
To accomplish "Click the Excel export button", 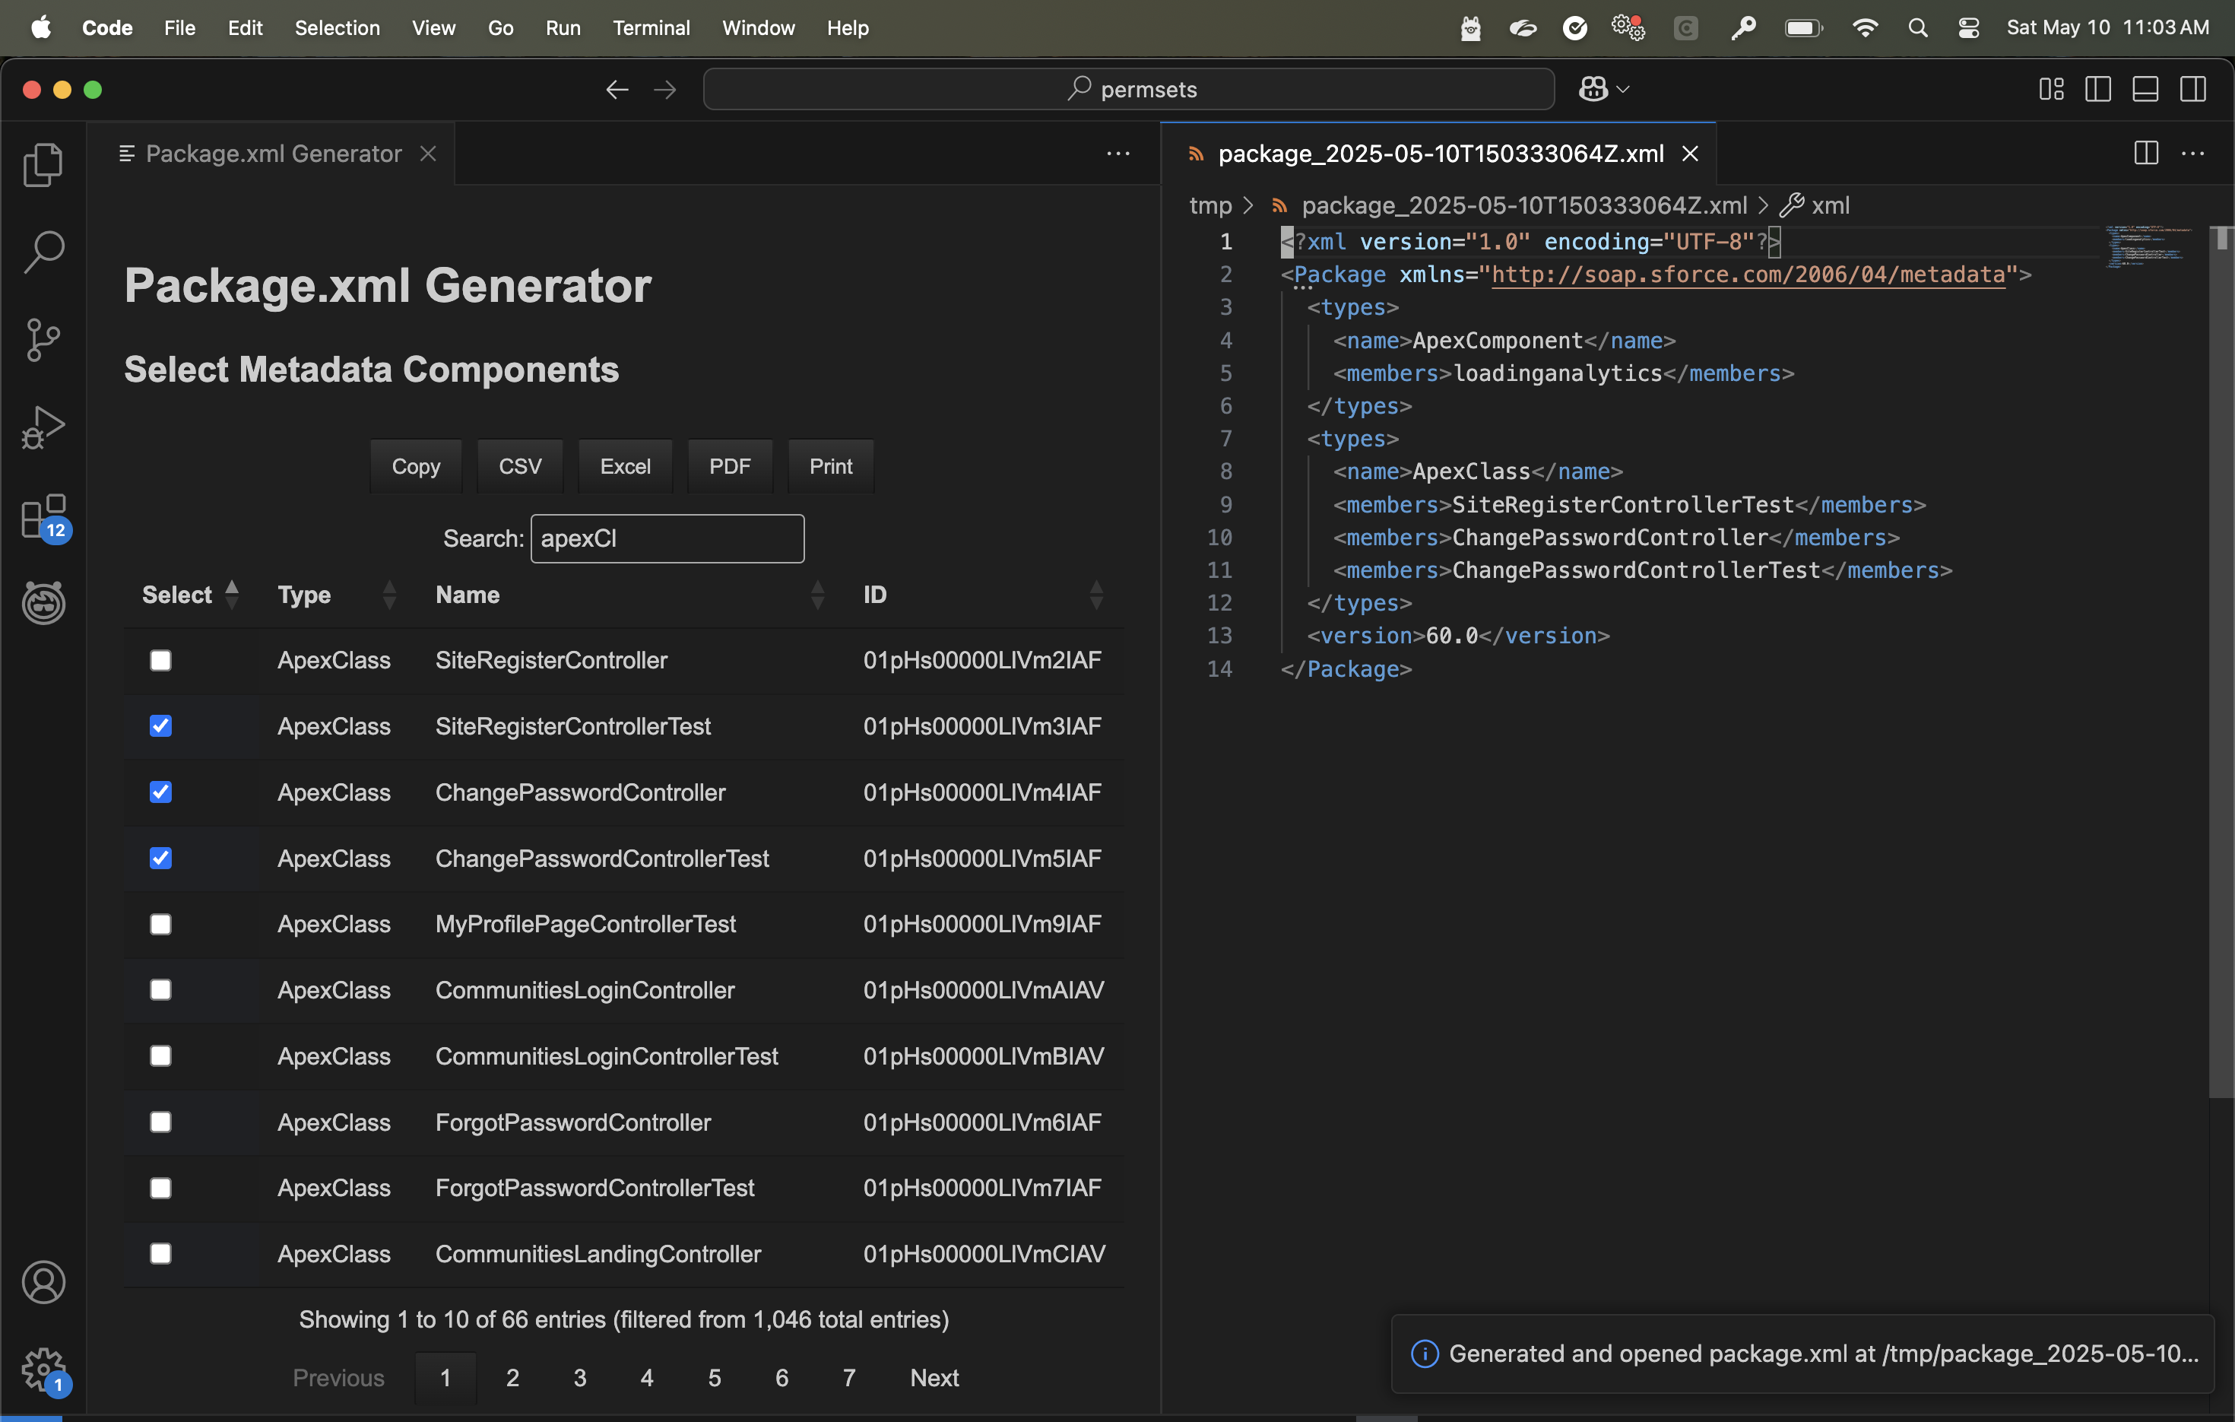I will (625, 466).
